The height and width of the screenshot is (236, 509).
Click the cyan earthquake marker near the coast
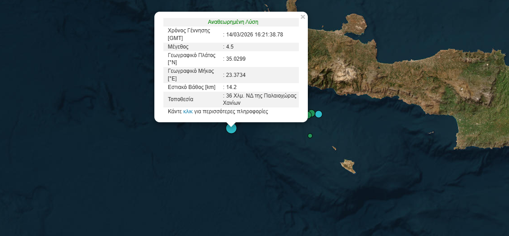[319, 114]
